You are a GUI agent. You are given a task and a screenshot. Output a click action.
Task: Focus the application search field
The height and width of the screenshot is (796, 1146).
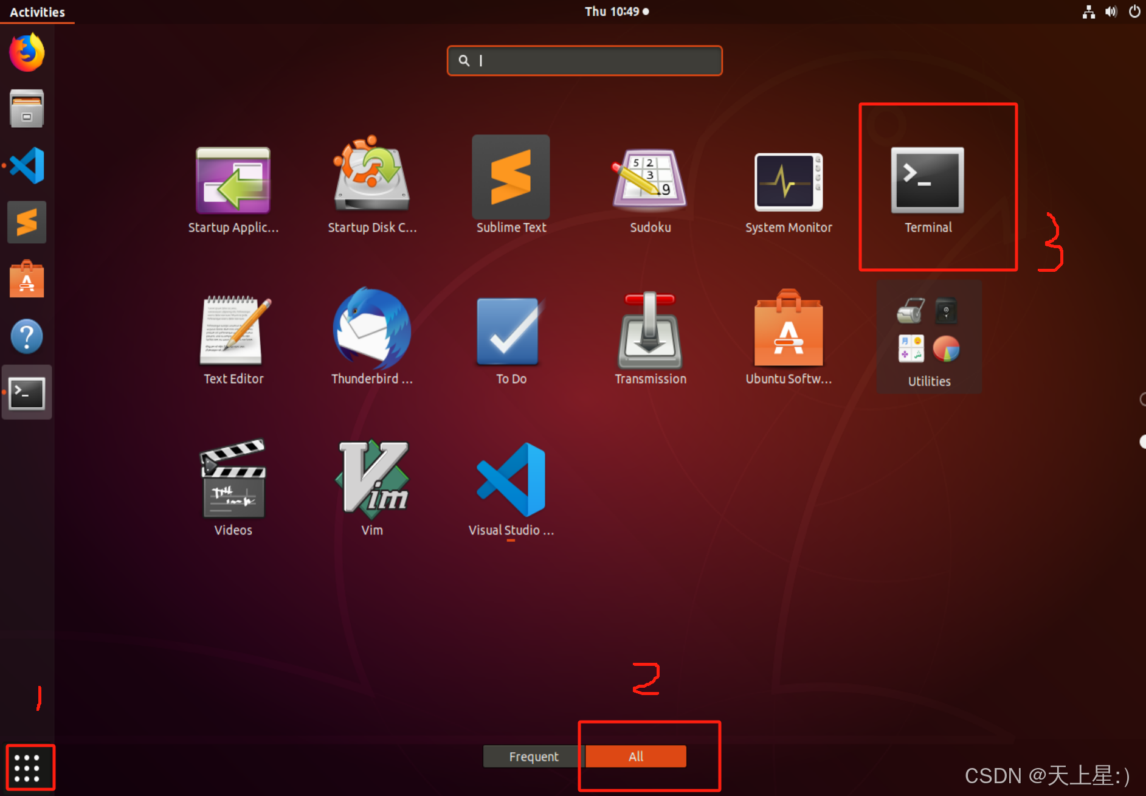(x=585, y=61)
